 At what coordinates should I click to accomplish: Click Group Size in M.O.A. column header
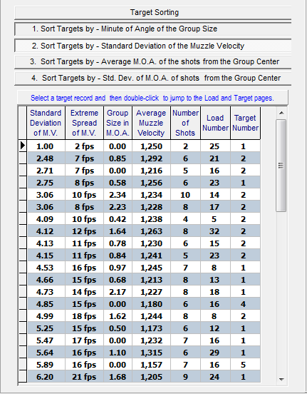pyautogui.click(x=118, y=123)
